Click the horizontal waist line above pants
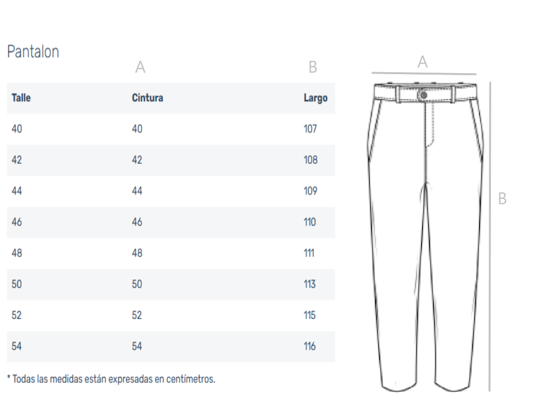Image resolution: width=547 pixels, height=417 pixels. 424,73
